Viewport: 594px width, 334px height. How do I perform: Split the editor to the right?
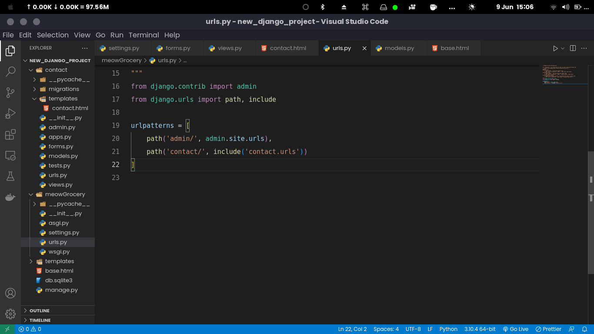coord(573,48)
